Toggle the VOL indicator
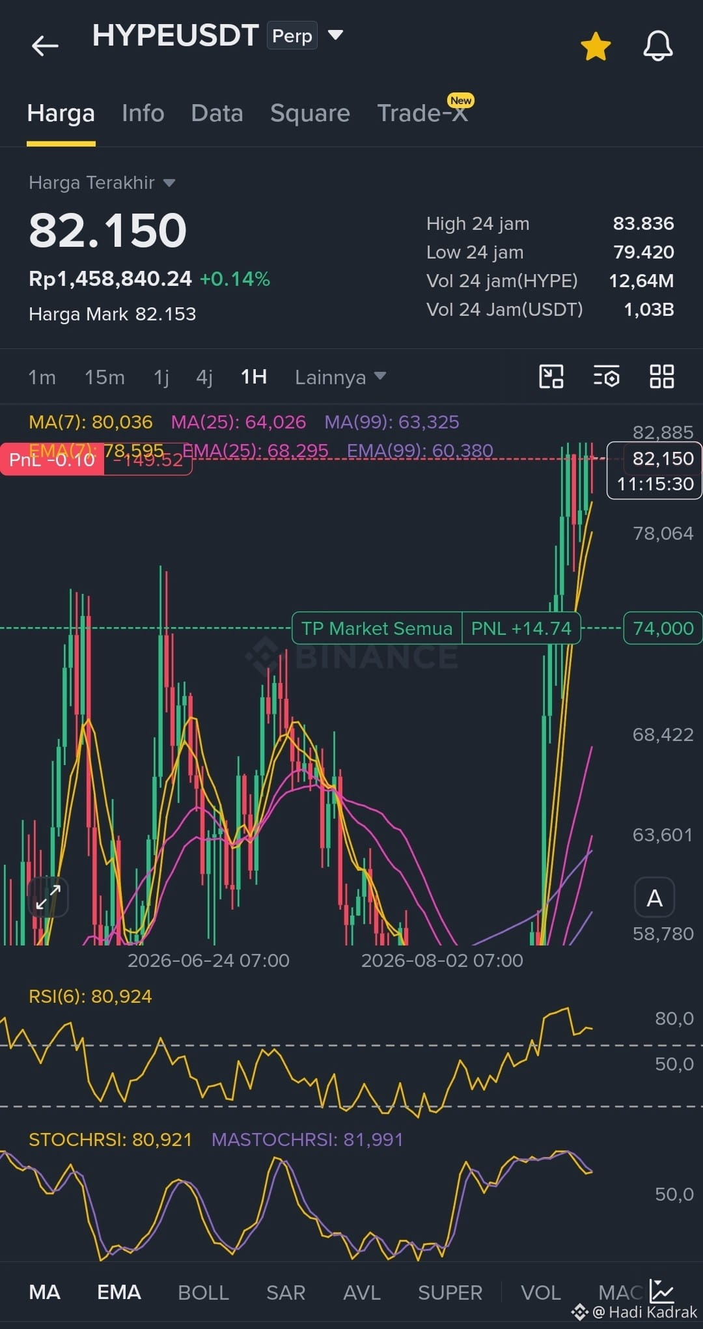This screenshot has width=703, height=1329. coord(541,1293)
